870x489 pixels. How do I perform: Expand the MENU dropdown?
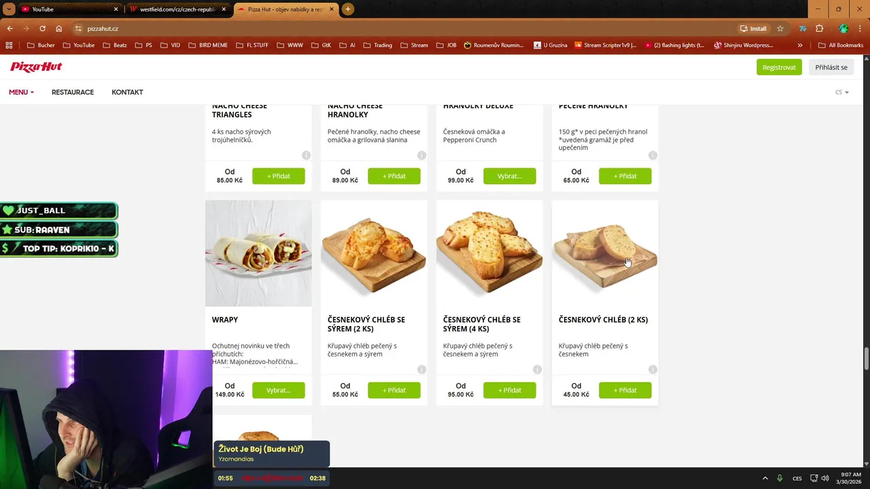[21, 92]
